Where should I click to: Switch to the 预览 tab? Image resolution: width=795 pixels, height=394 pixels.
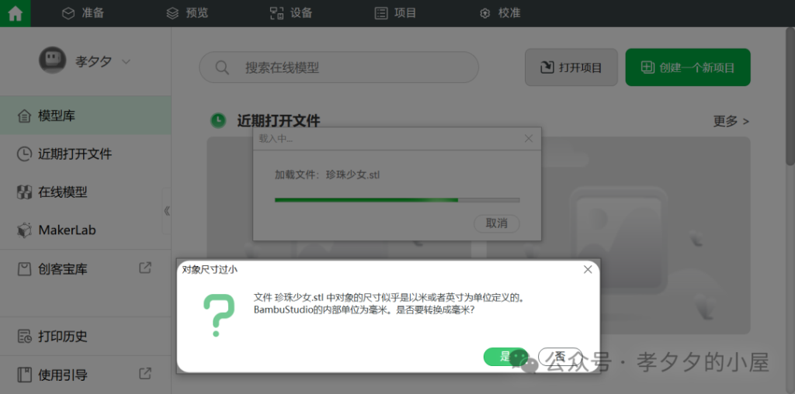[x=187, y=13]
